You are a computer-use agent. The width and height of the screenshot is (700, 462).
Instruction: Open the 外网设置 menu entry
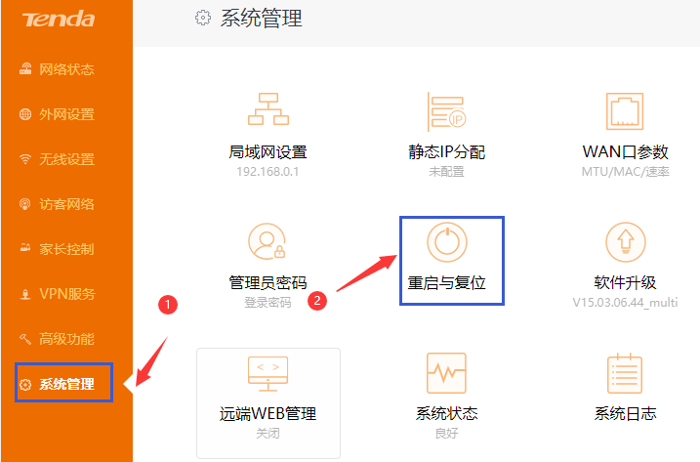coord(66,114)
